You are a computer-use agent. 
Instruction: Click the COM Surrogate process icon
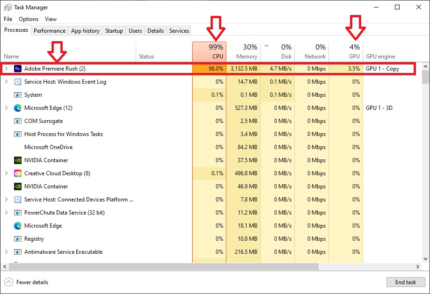click(18, 121)
